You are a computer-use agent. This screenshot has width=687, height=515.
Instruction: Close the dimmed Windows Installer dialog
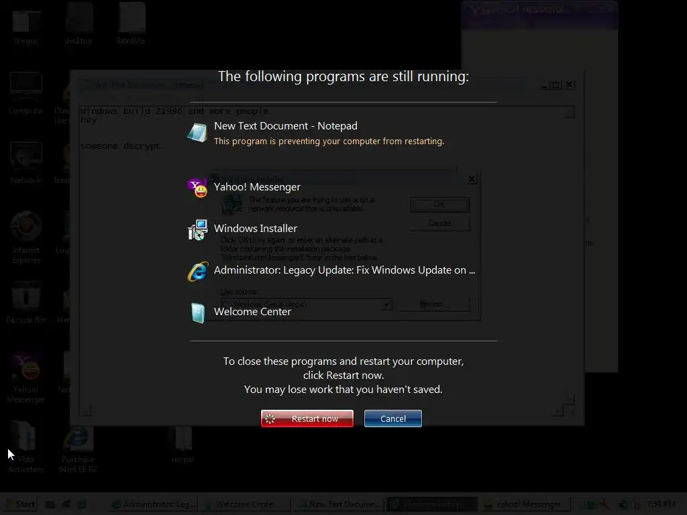(x=472, y=179)
